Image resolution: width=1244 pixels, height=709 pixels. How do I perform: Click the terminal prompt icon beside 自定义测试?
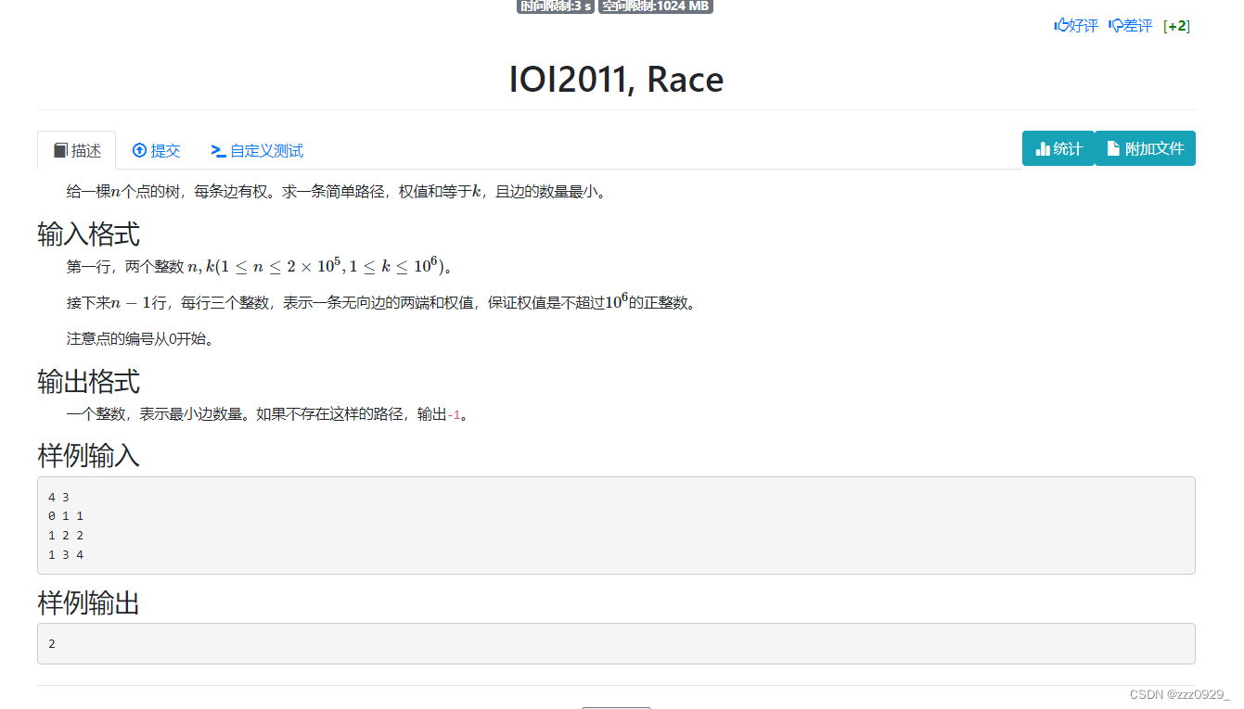pyautogui.click(x=219, y=150)
